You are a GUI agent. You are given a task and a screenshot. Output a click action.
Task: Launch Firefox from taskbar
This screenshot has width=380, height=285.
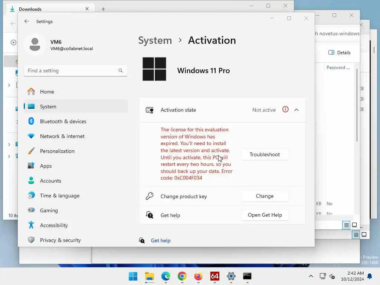[x=198, y=276]
